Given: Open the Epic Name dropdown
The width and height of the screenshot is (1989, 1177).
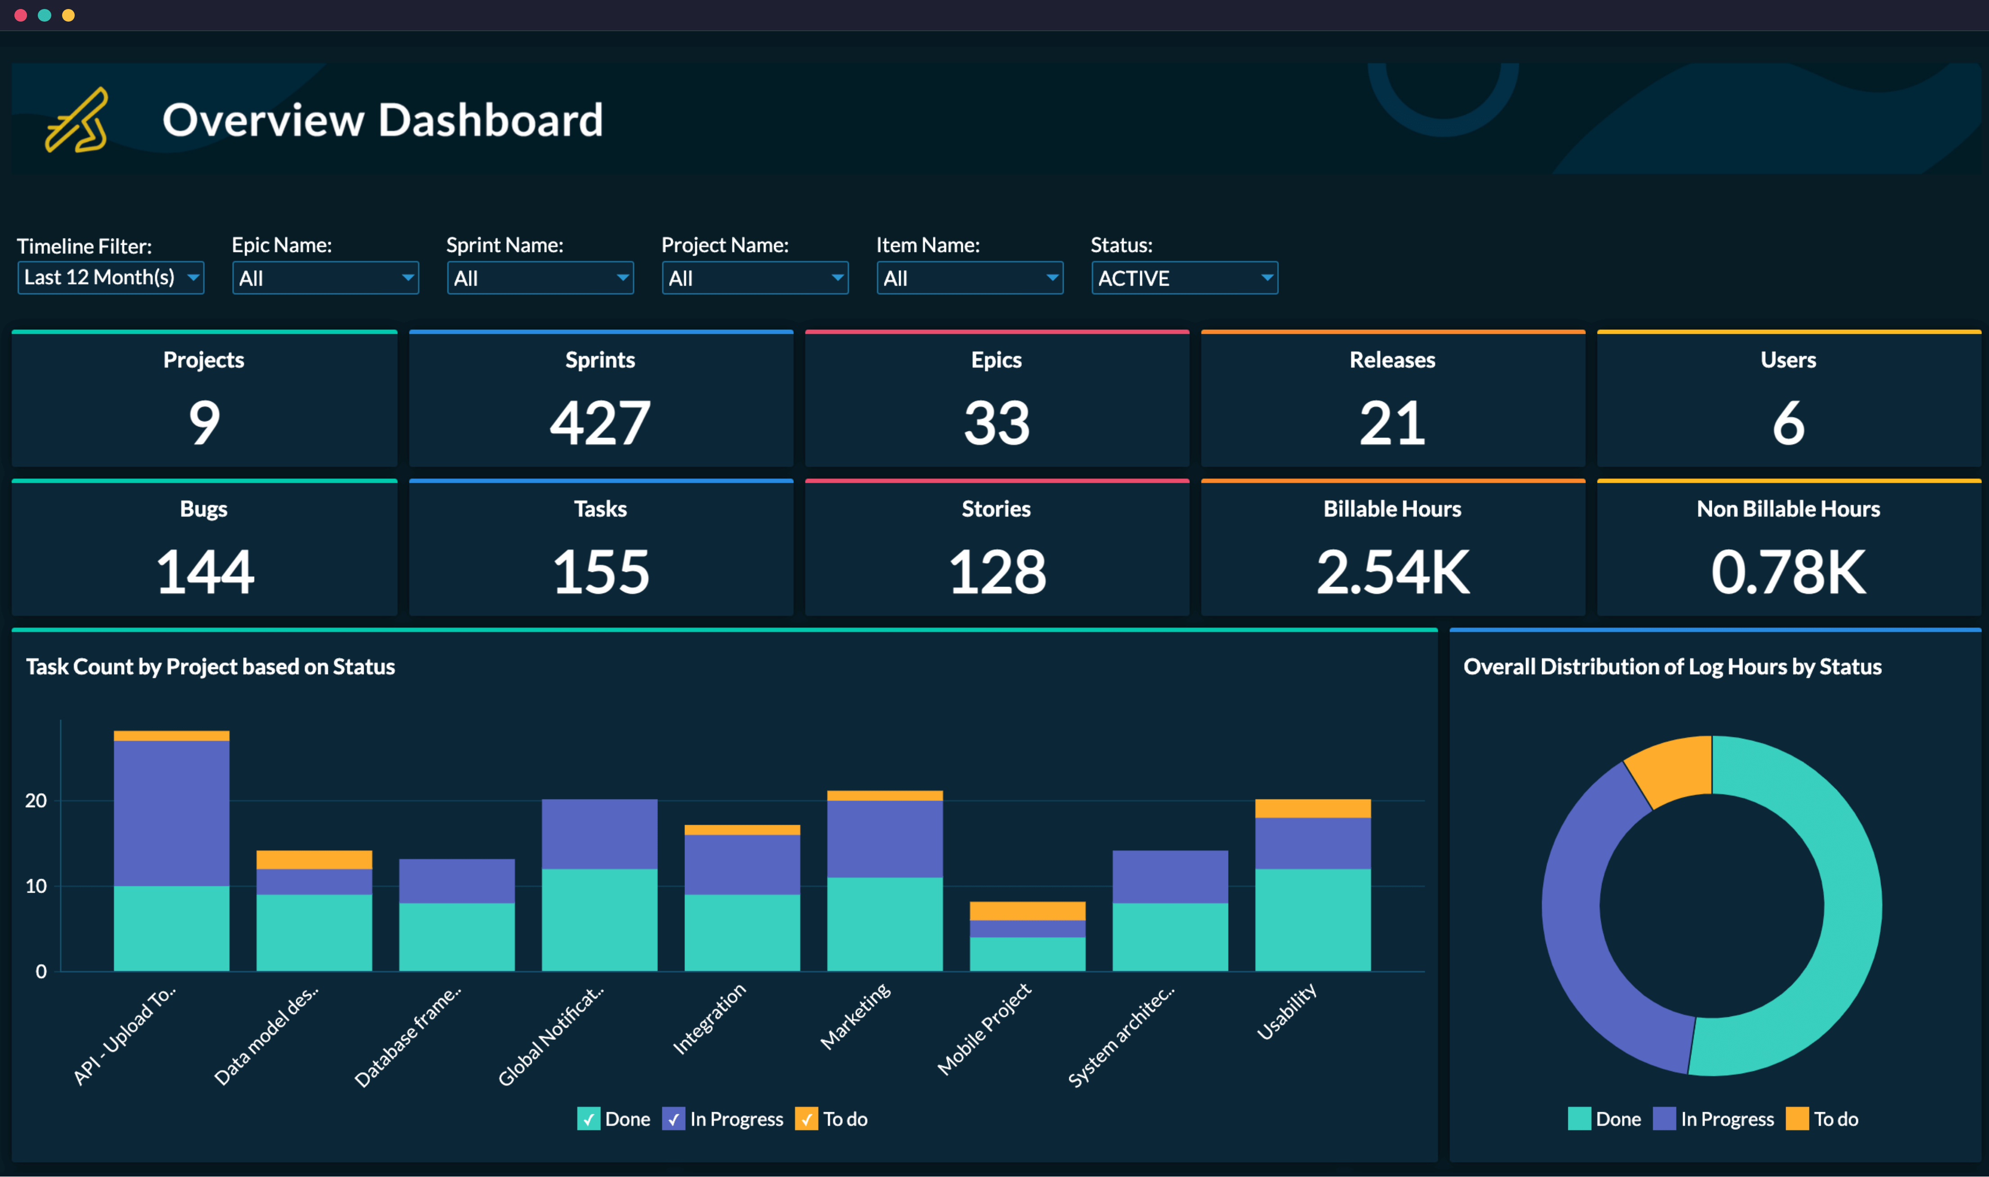Looking at the screenshot, I should (325, 279).
